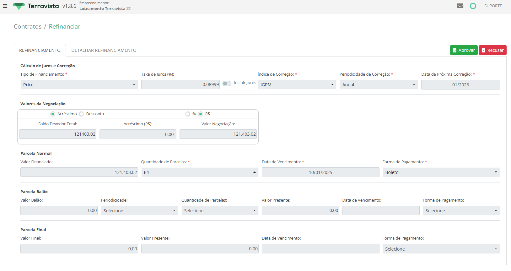Click Parcela Balão Data de Vencimento field
This screenshot has height=271, width=511.
pyautogui.click(x=381, y=210)
